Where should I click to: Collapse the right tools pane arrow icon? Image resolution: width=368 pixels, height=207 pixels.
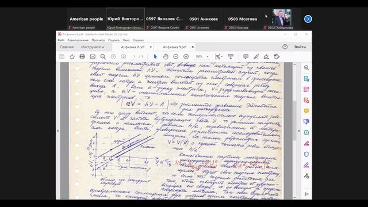click(306, 194)
